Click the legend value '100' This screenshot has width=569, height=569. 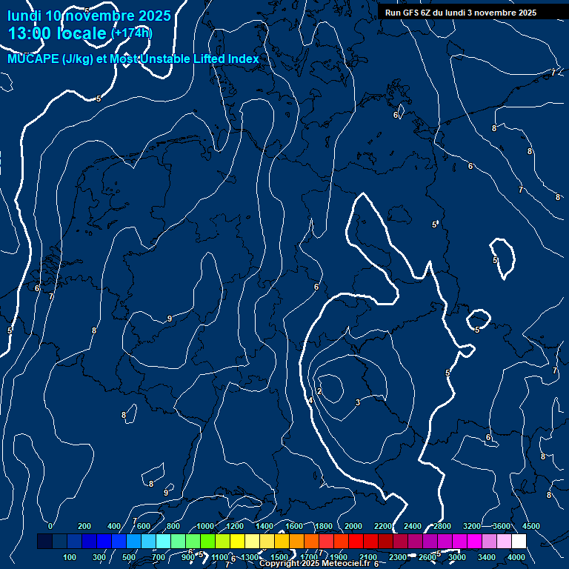tap(70, 557)
